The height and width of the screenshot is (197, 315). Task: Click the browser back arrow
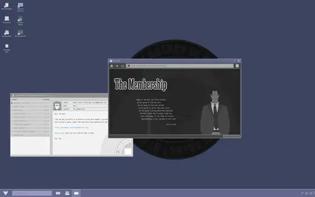click(117, 66)
